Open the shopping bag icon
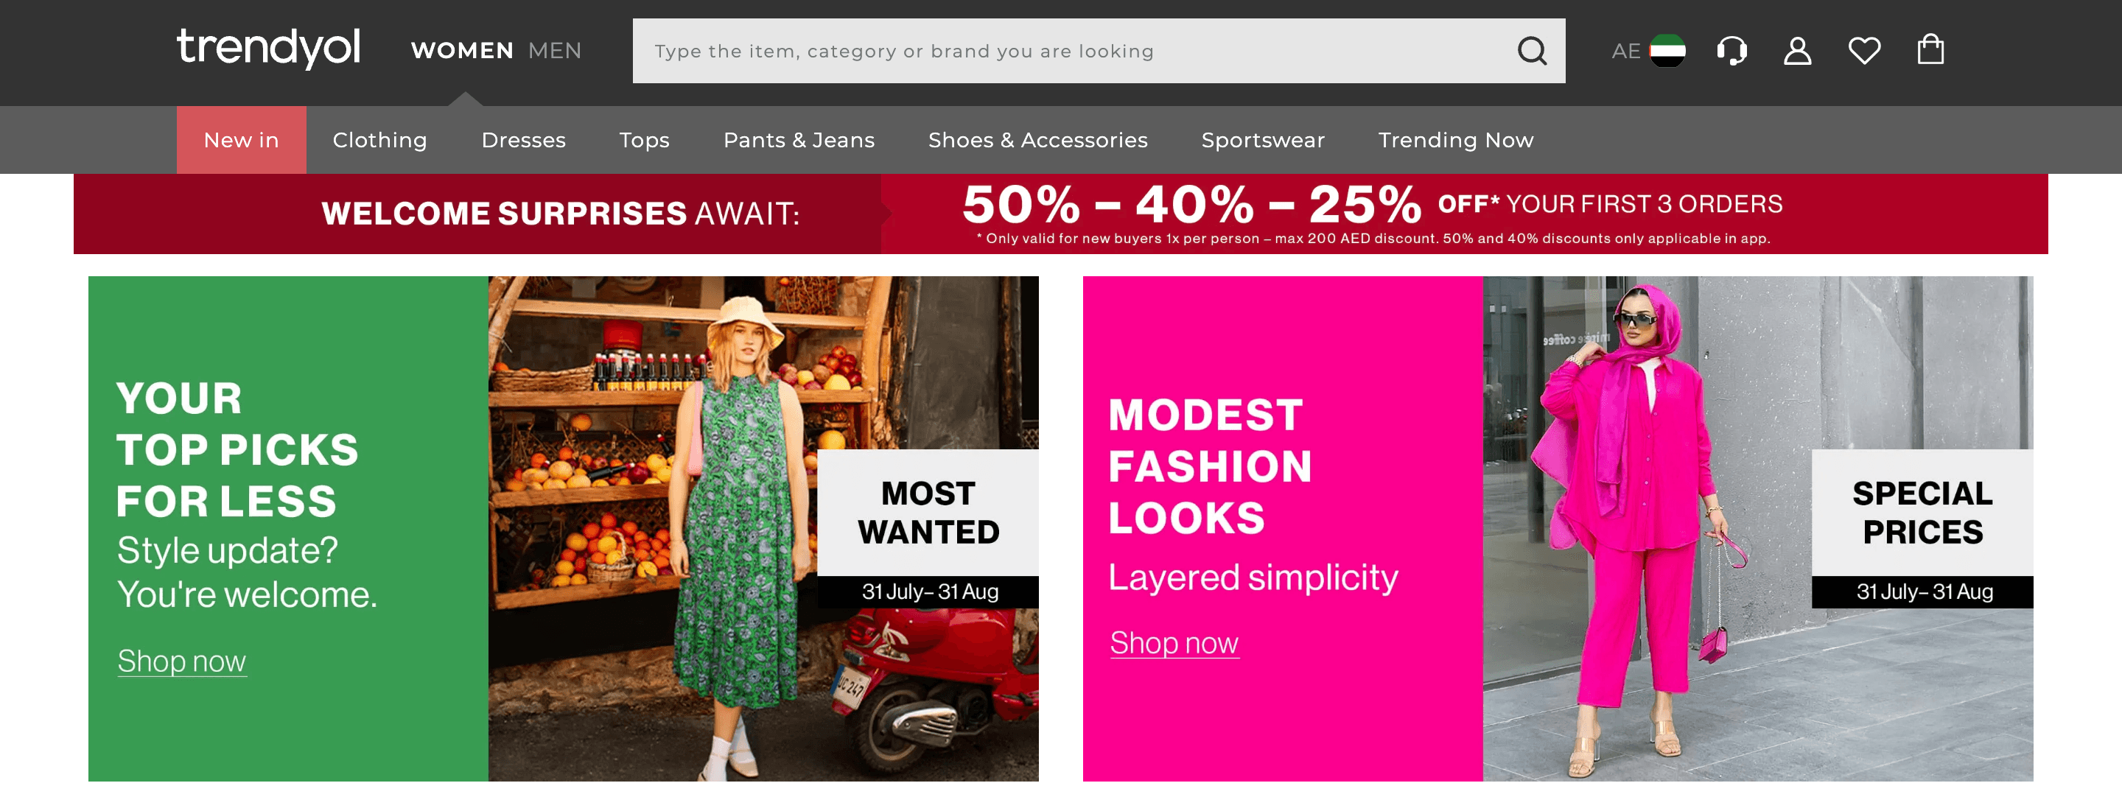2122x797 pixels. pyautogui.click(x=1930, y=49)
